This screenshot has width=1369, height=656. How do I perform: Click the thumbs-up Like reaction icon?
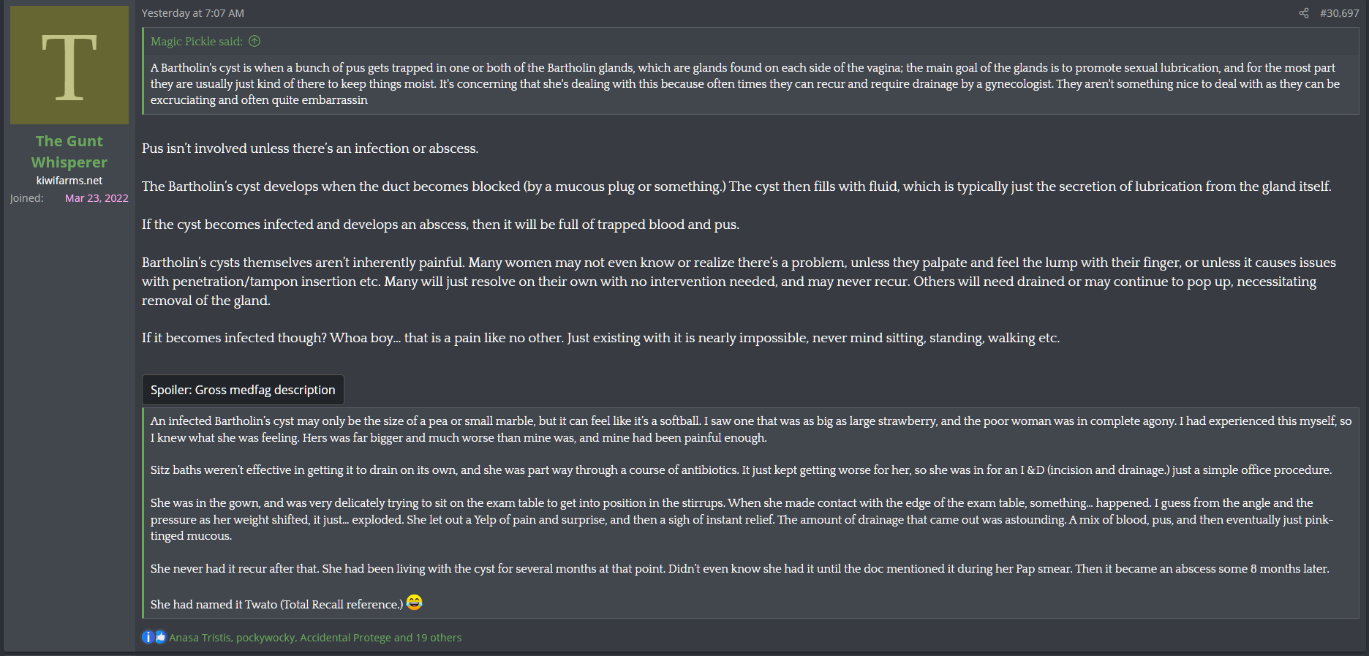pos(160,637)
